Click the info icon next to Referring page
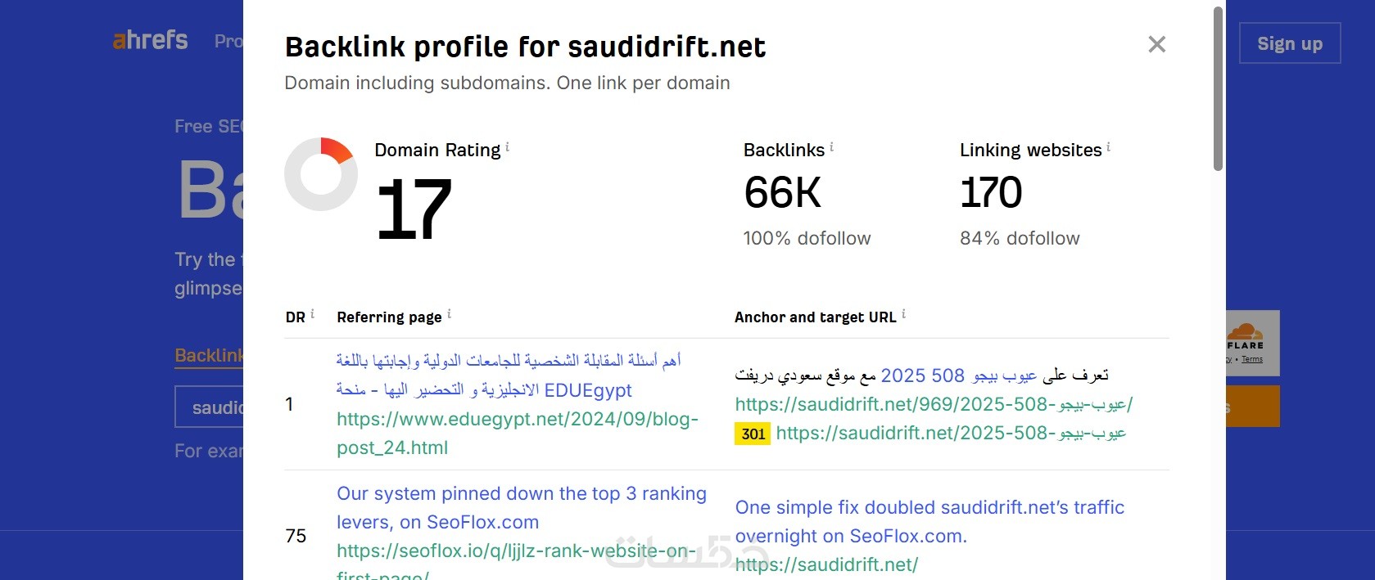The width and height of the screenshot is (1375, 580). pyautogui.click(x=449, y=314)
